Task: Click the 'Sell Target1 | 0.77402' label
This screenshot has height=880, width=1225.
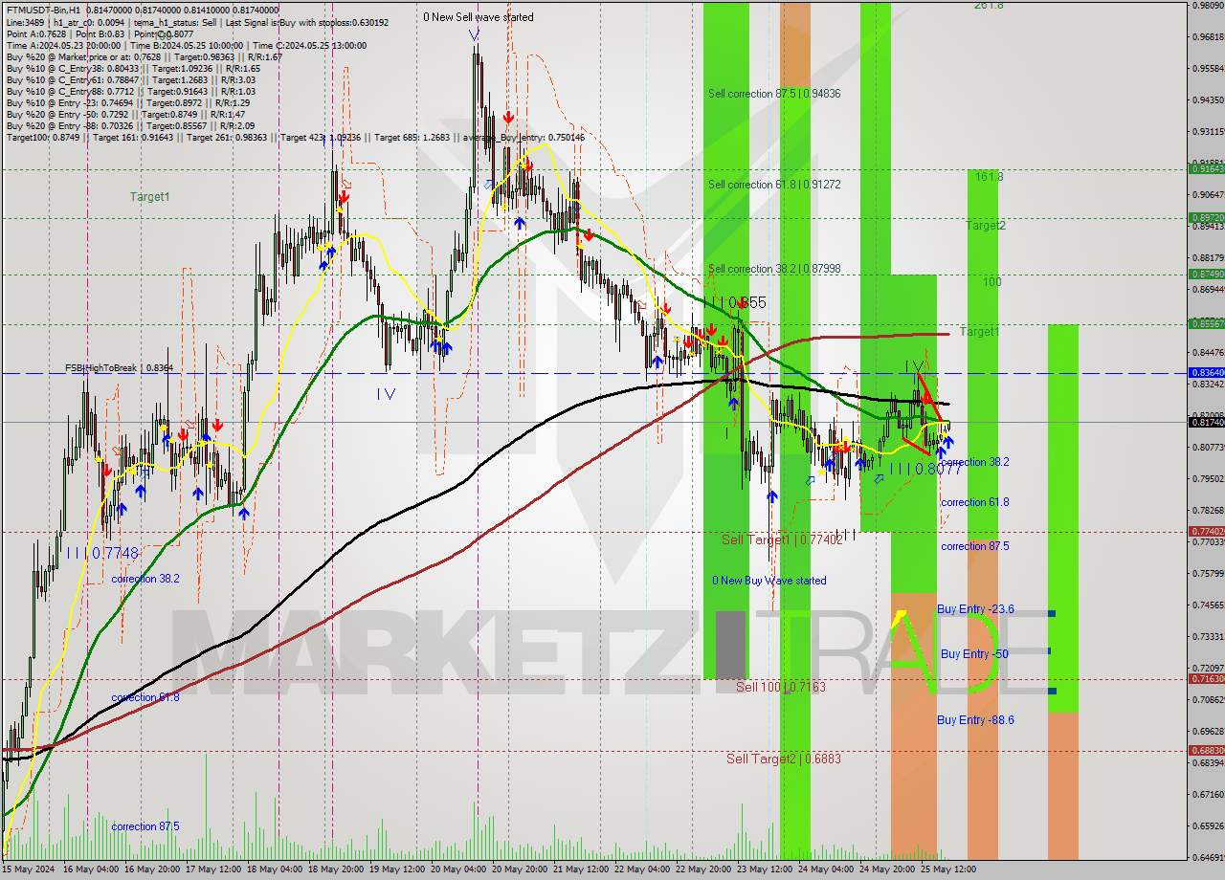Action: pos(782,539)
